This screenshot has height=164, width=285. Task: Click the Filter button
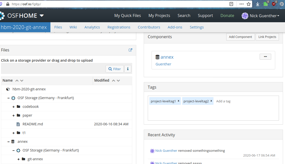[x=114, y=69]
